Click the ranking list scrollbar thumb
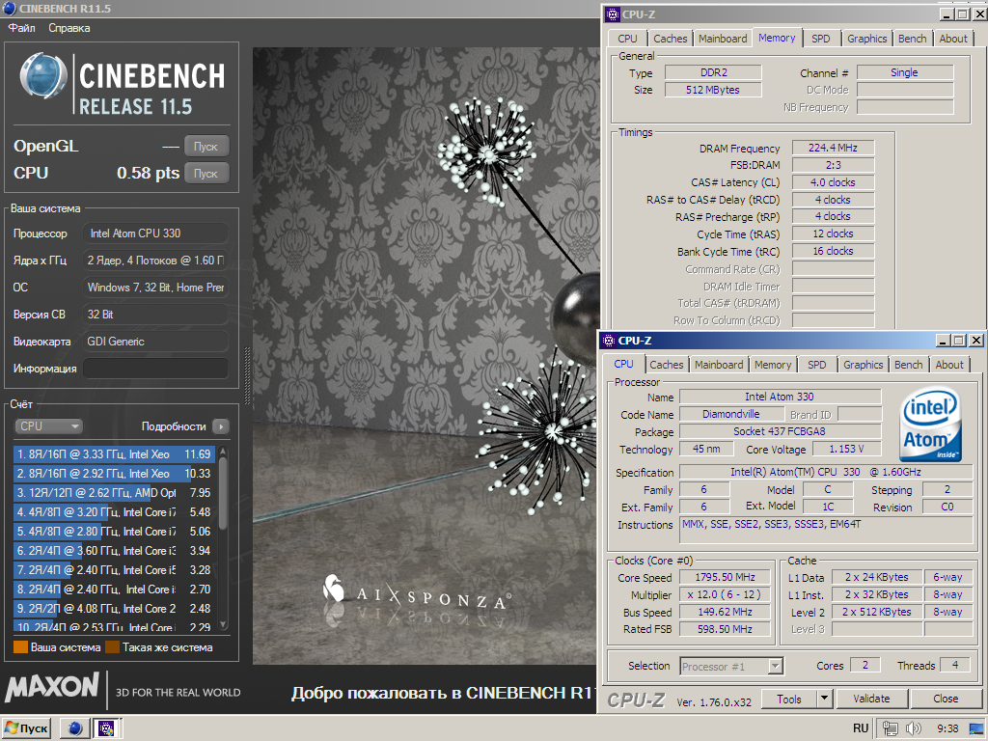The height and width of the screenshot is (741, 988). tap(223, 493)
